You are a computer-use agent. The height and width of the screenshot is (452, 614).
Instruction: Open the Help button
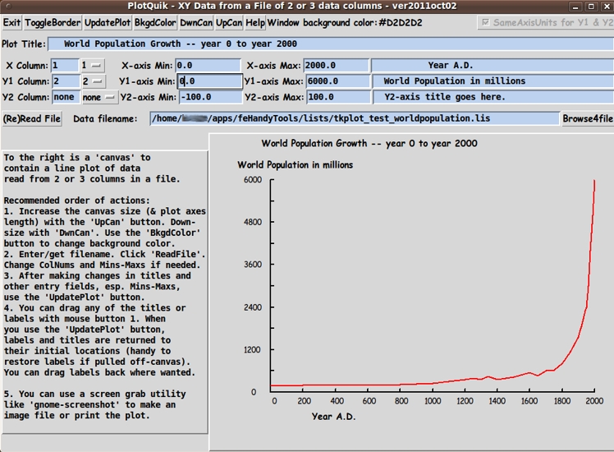255,23
